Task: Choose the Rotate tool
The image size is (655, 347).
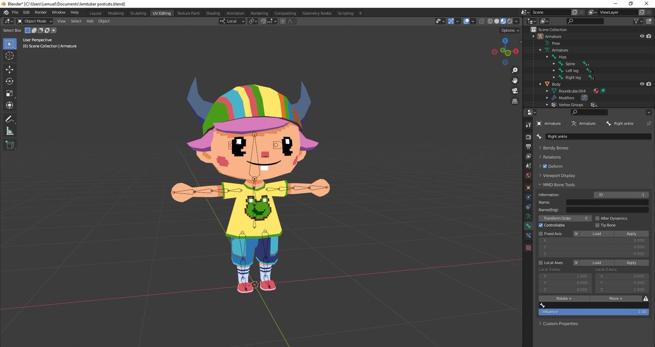Action: 10,81
